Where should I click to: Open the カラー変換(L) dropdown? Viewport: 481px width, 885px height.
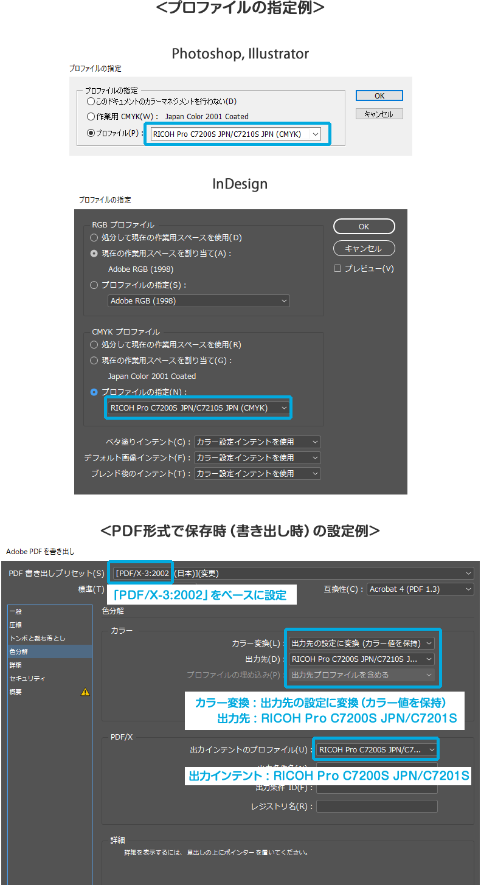[362, 642]
